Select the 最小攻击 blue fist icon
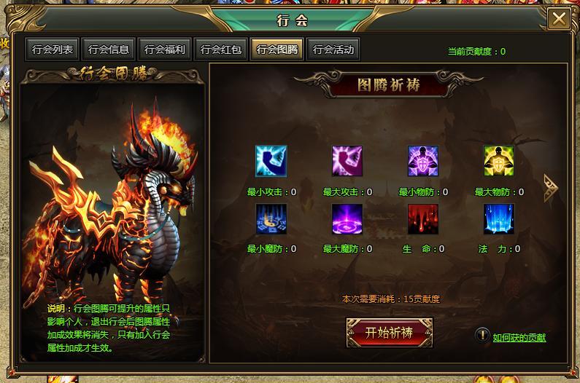 [x=271, y=161]
